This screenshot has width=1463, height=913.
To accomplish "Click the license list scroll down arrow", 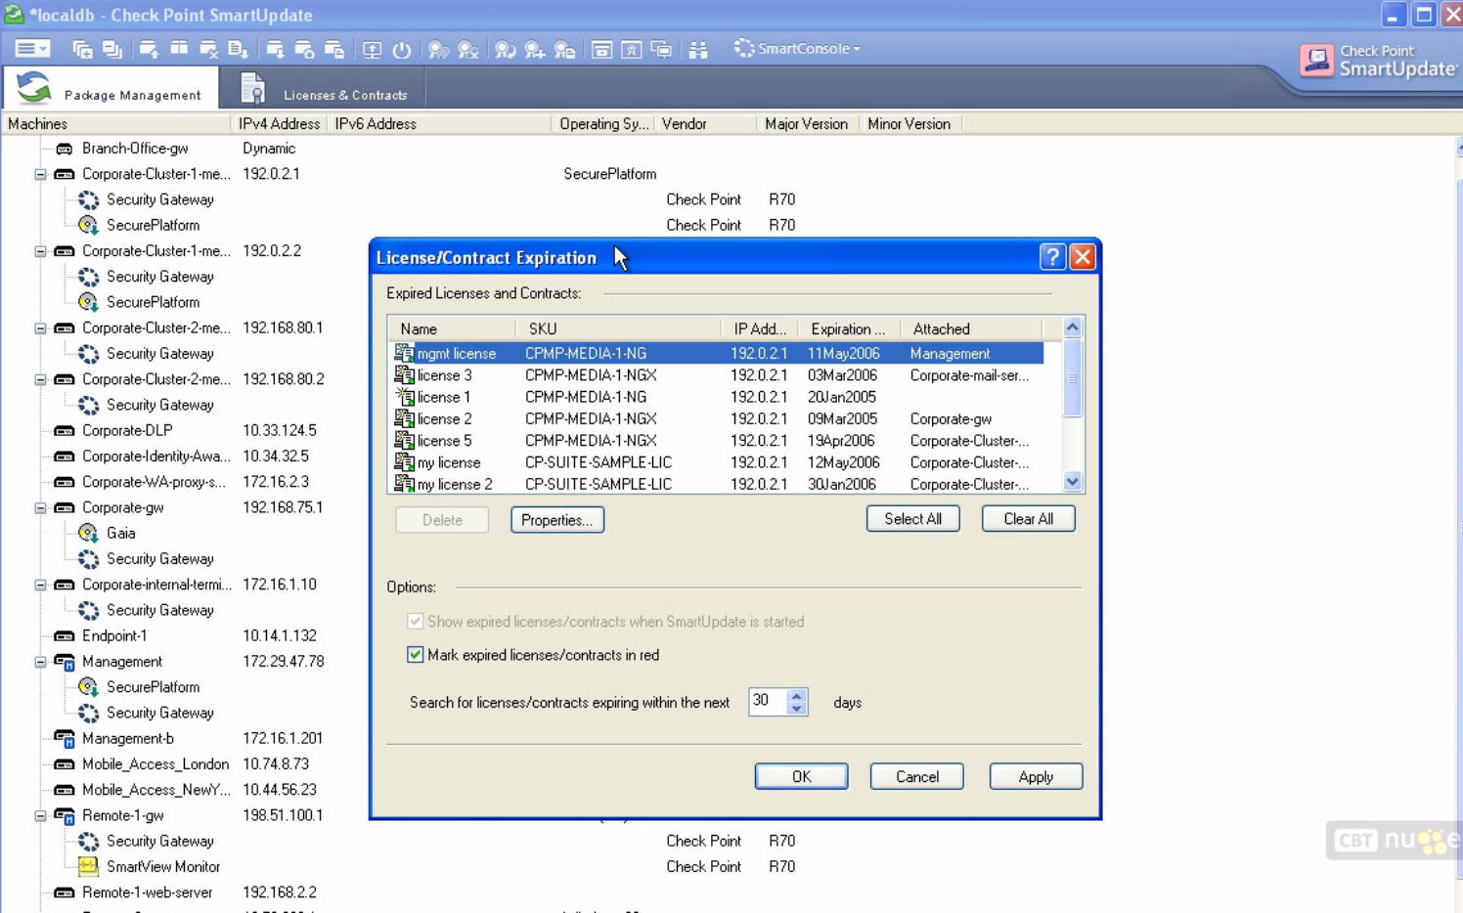I will [1073, 481].
